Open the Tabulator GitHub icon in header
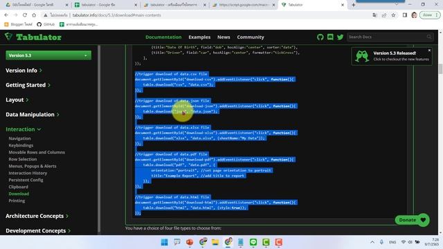The width and height of the screenshot is (443, 249). tap(320, 37)
